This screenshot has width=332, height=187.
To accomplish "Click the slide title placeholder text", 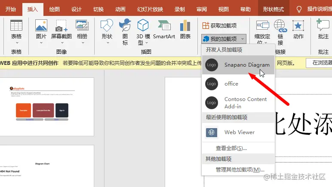I will point(303,124).
